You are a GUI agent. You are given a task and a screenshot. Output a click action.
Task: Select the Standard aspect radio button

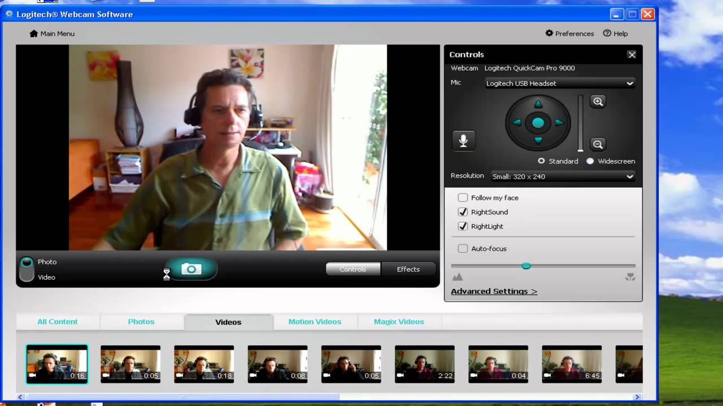(542, 161)
